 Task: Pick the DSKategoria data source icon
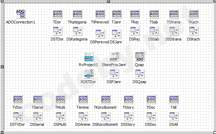77,31
